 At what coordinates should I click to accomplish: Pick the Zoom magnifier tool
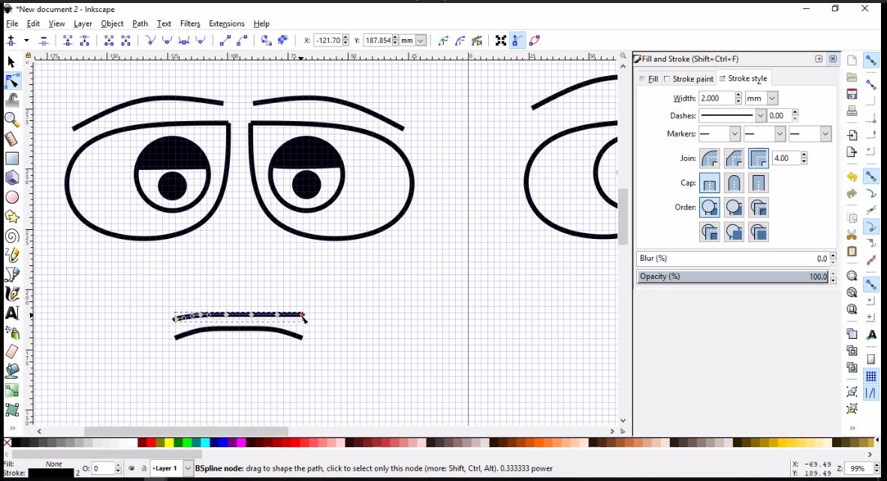click(x=12, y=120)
